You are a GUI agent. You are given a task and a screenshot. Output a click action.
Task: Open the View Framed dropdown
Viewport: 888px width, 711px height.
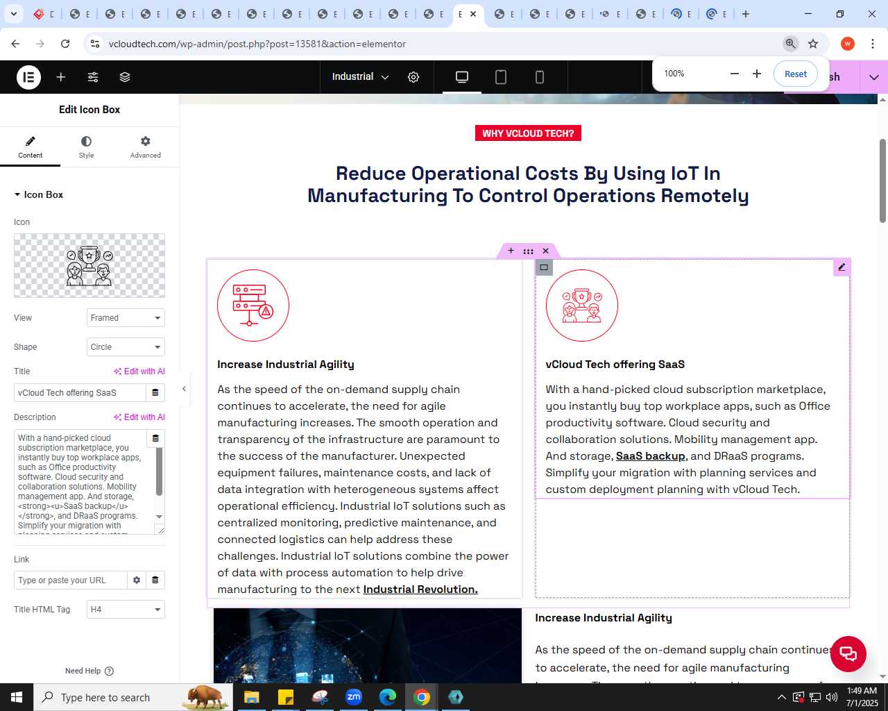tap(126, 318)
